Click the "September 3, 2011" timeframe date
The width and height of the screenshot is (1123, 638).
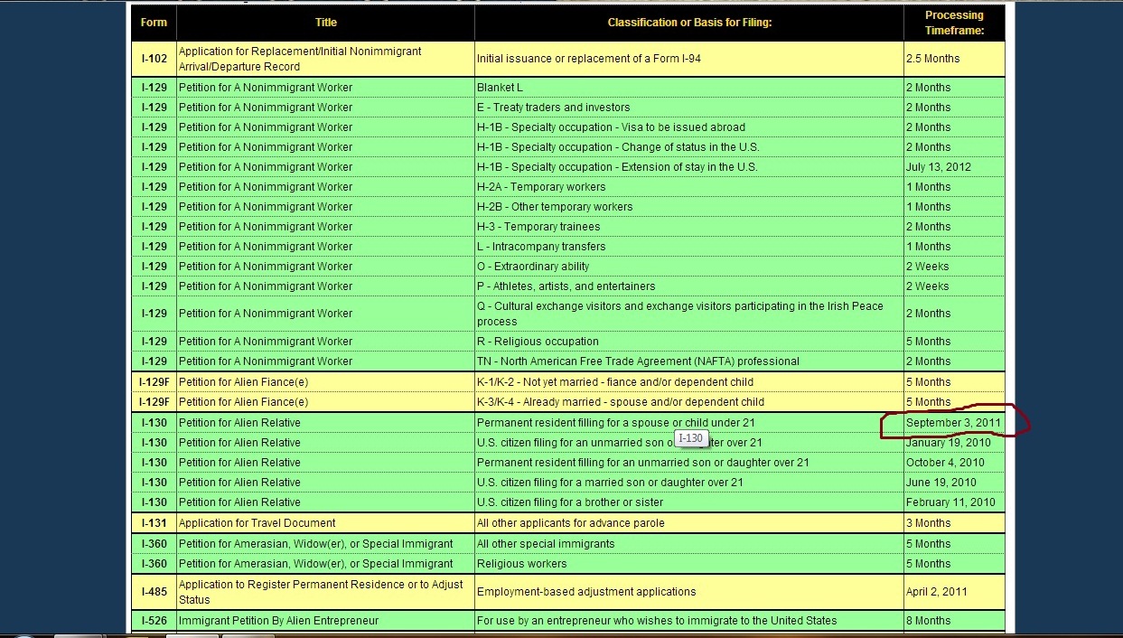click(953, 423)
